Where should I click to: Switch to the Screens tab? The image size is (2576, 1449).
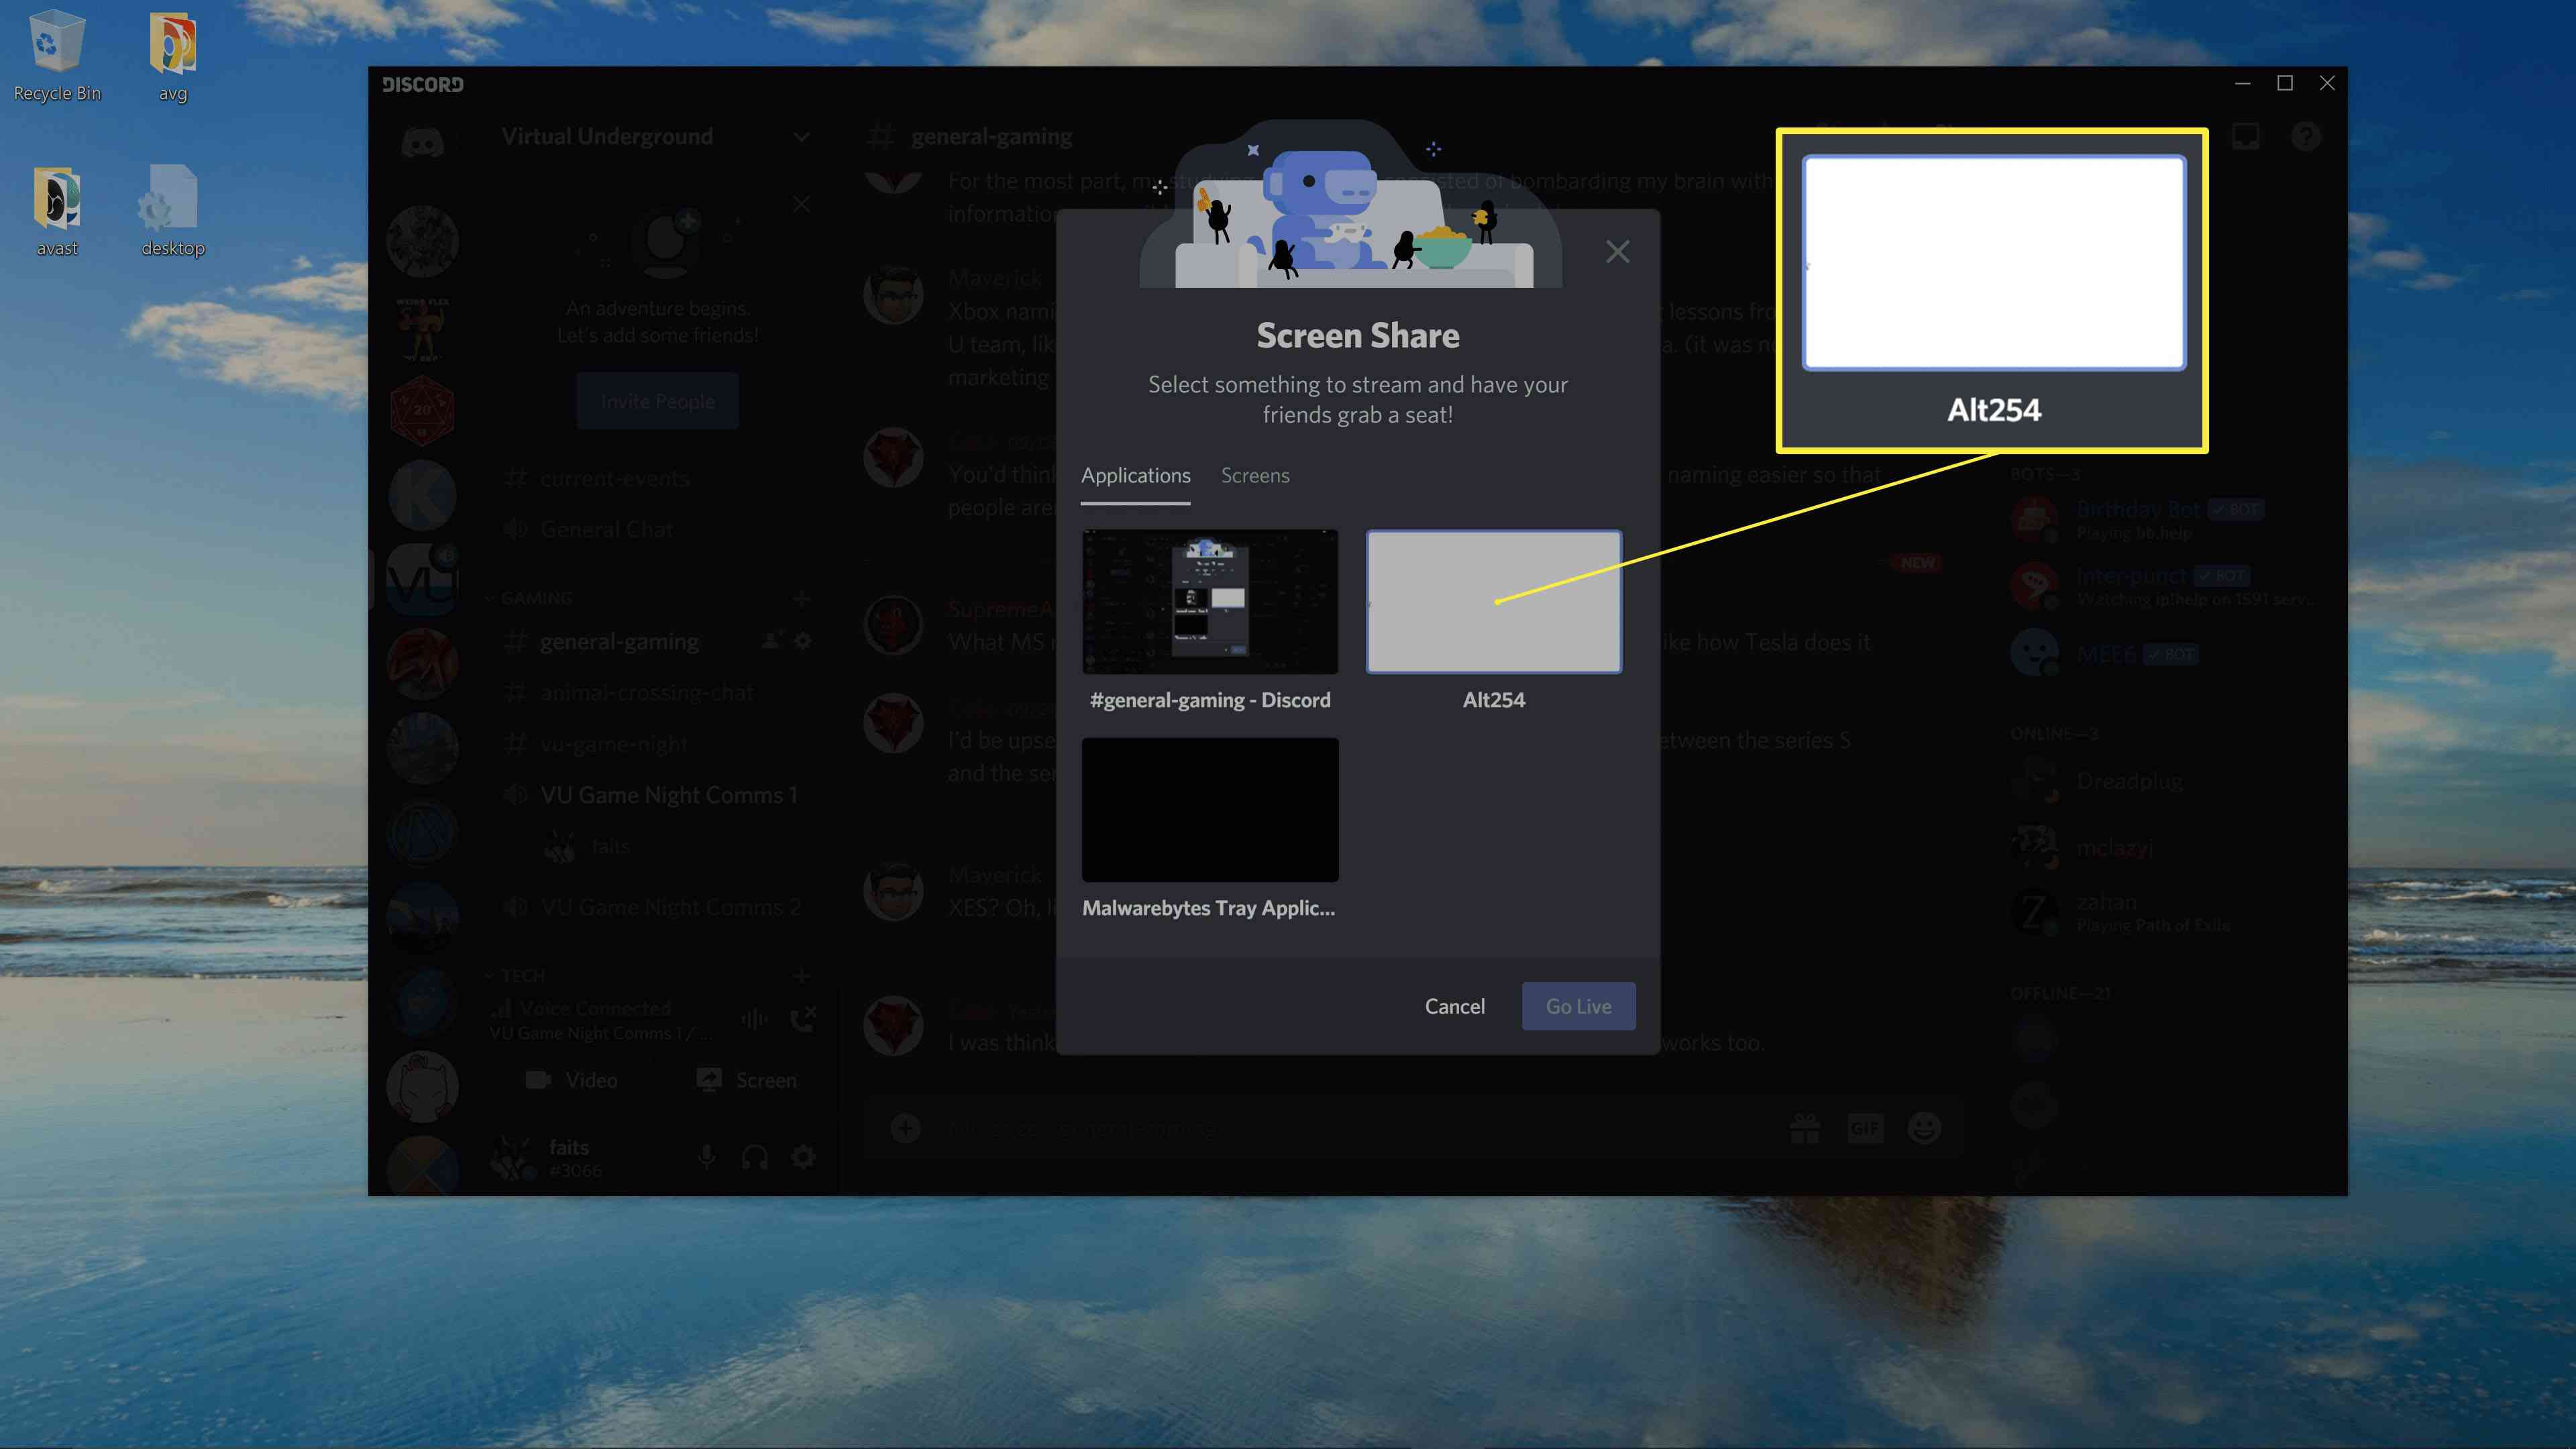point(1255,476)
